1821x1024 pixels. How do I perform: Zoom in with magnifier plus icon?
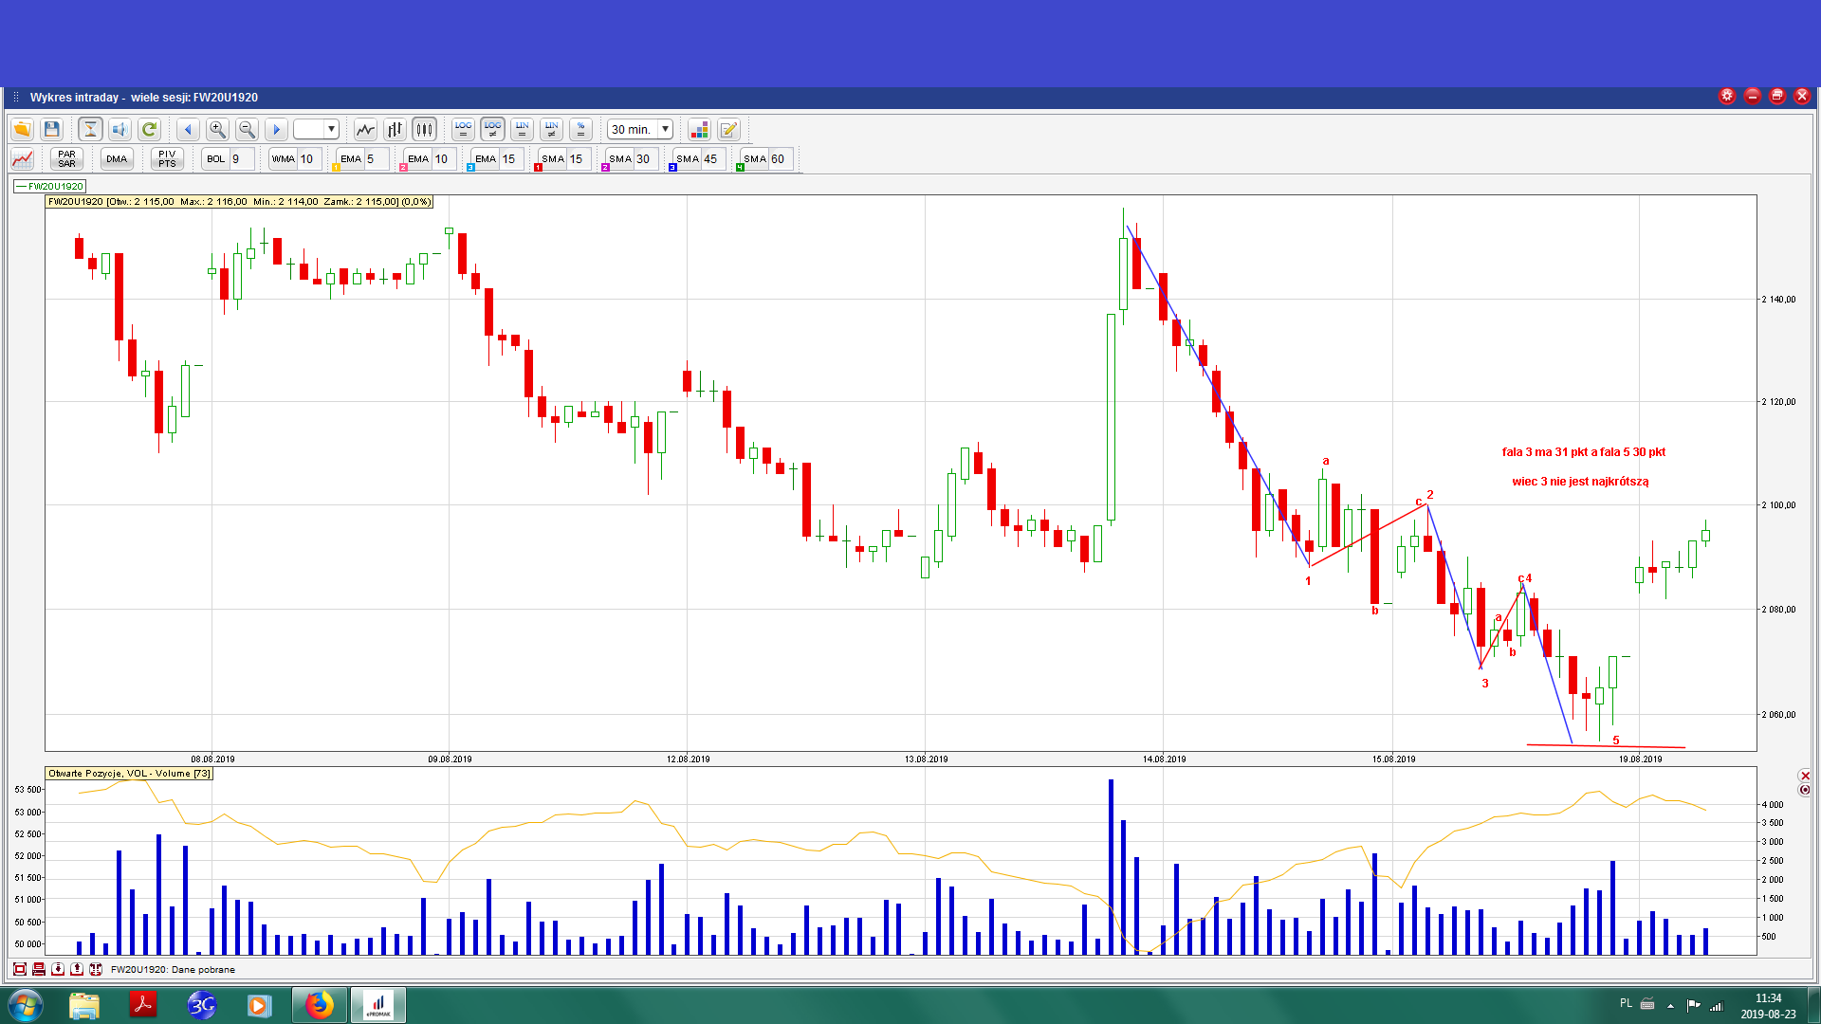point(217,129)
